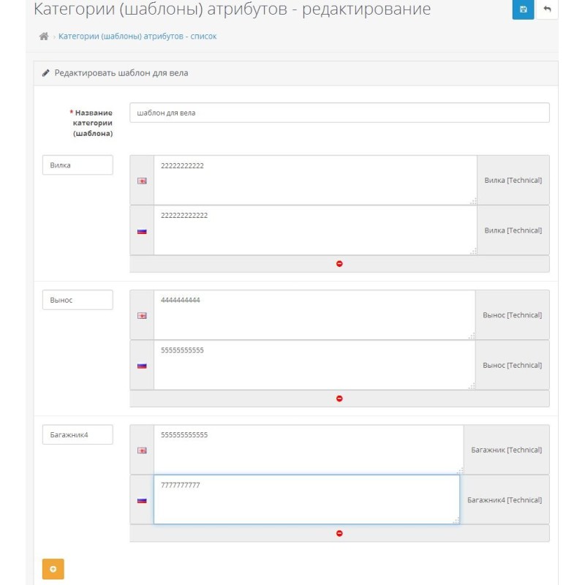Click the pencil icon in the edit panel header

pos(45,72)
